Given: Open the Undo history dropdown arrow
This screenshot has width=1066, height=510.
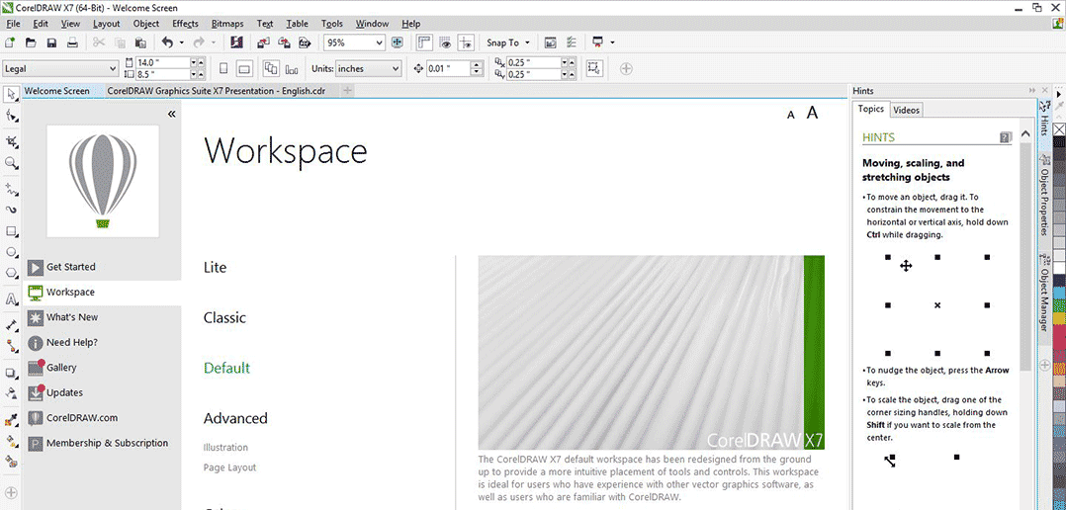Looking at the screenshot, I should [182, 42].
